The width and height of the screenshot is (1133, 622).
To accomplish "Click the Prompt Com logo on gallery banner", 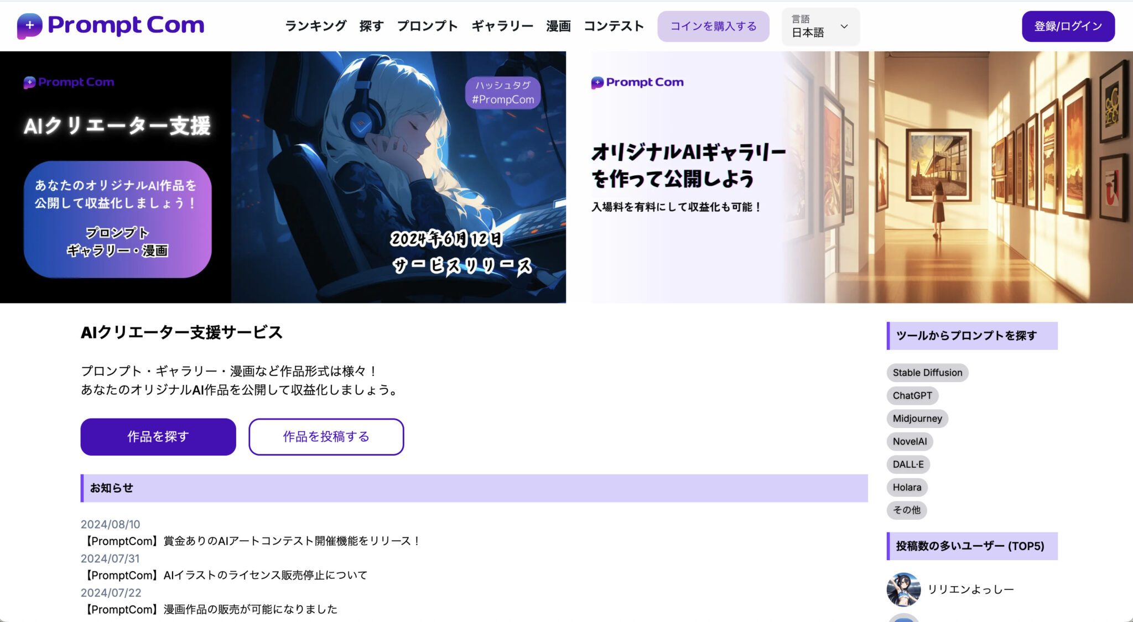I will pyautogui.click(x=637, y=82).
